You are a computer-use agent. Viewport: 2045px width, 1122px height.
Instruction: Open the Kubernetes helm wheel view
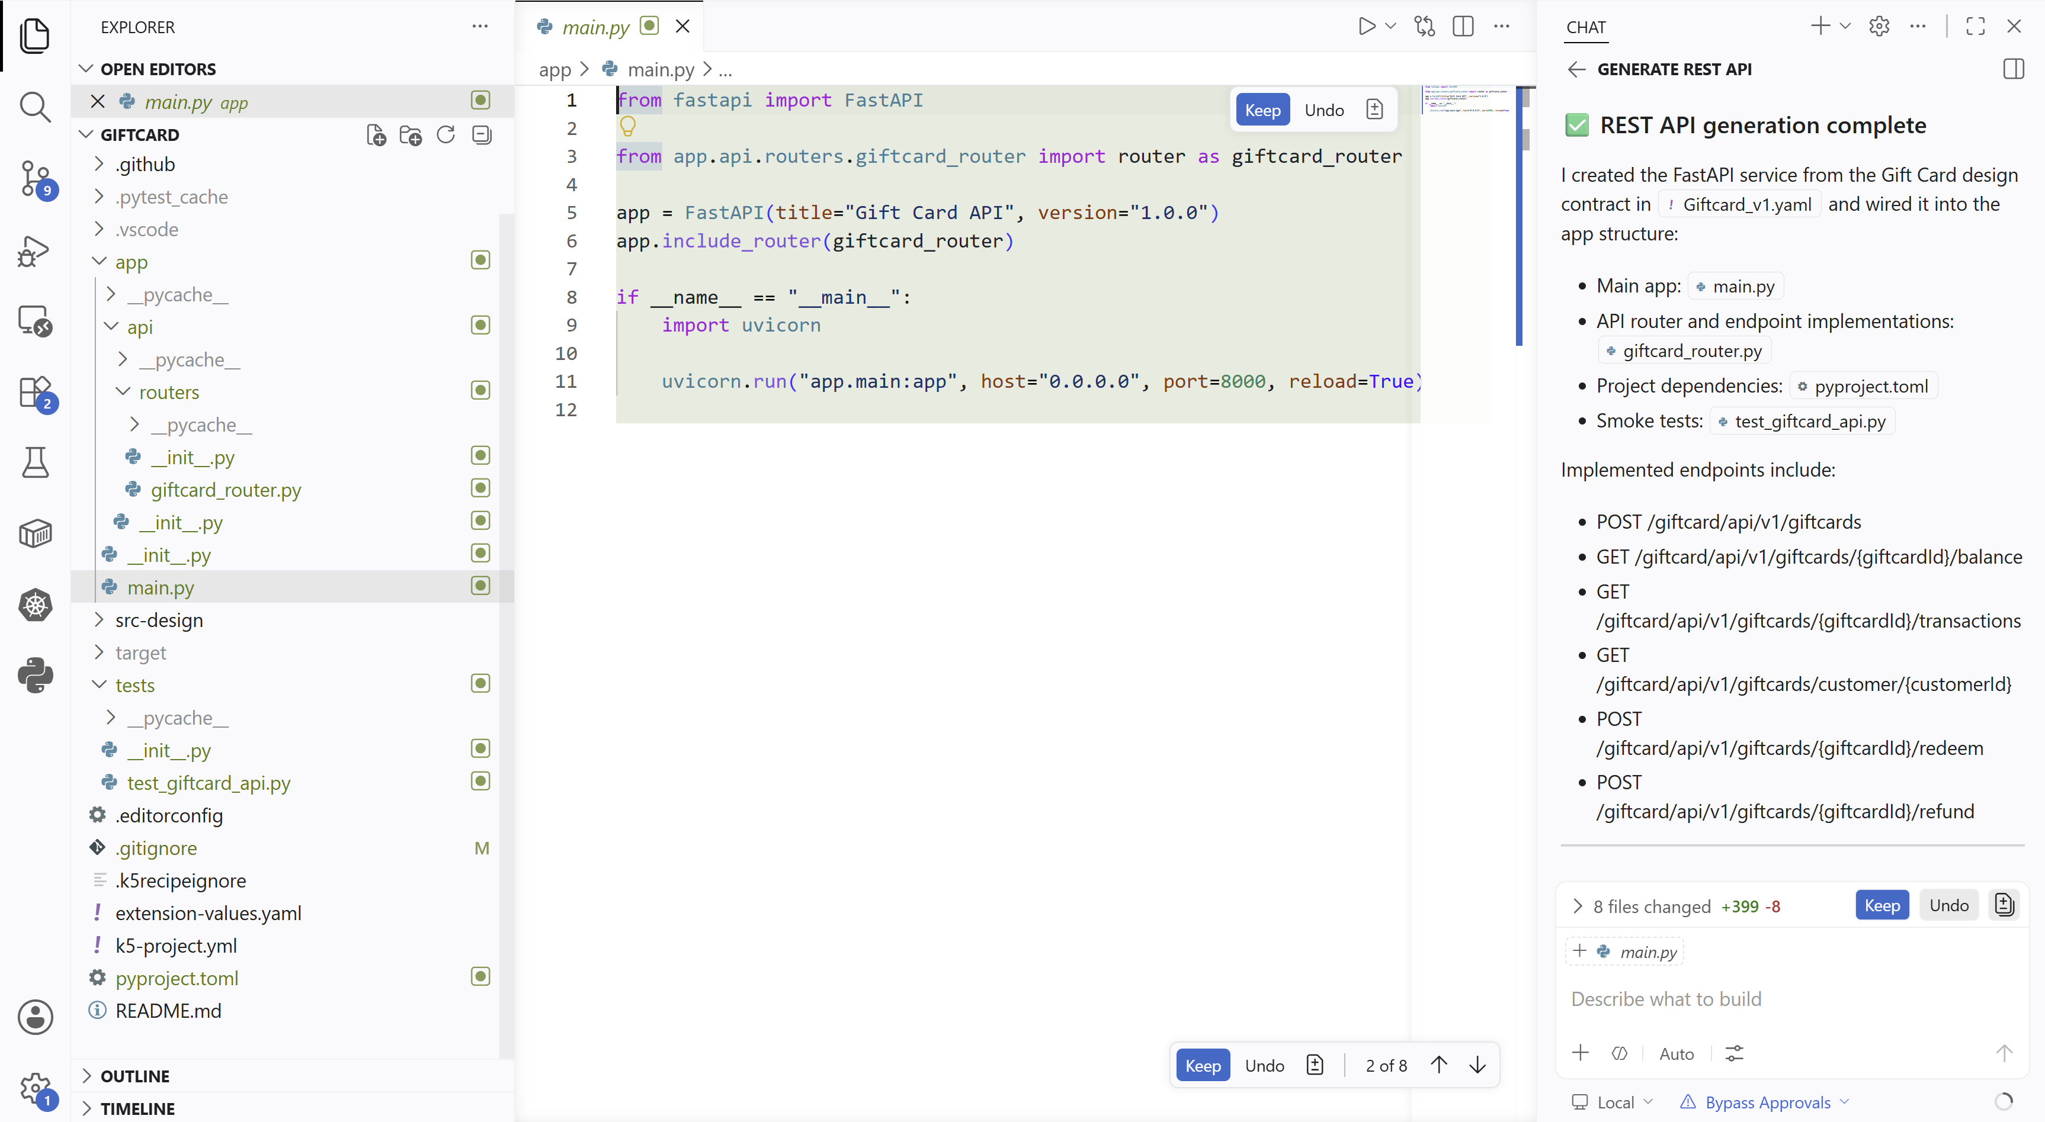click(x=35, y=606)
